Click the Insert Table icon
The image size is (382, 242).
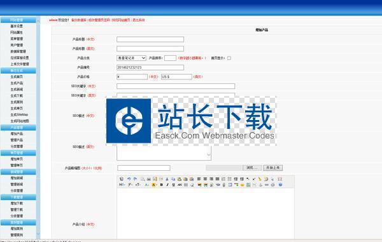point(230,185)
